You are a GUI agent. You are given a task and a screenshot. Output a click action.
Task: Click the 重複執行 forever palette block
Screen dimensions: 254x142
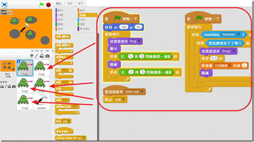[64, 60]
